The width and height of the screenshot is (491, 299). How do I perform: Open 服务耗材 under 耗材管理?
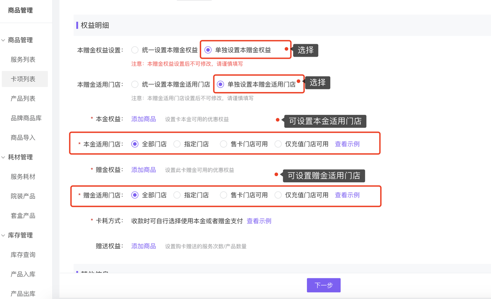23,177
